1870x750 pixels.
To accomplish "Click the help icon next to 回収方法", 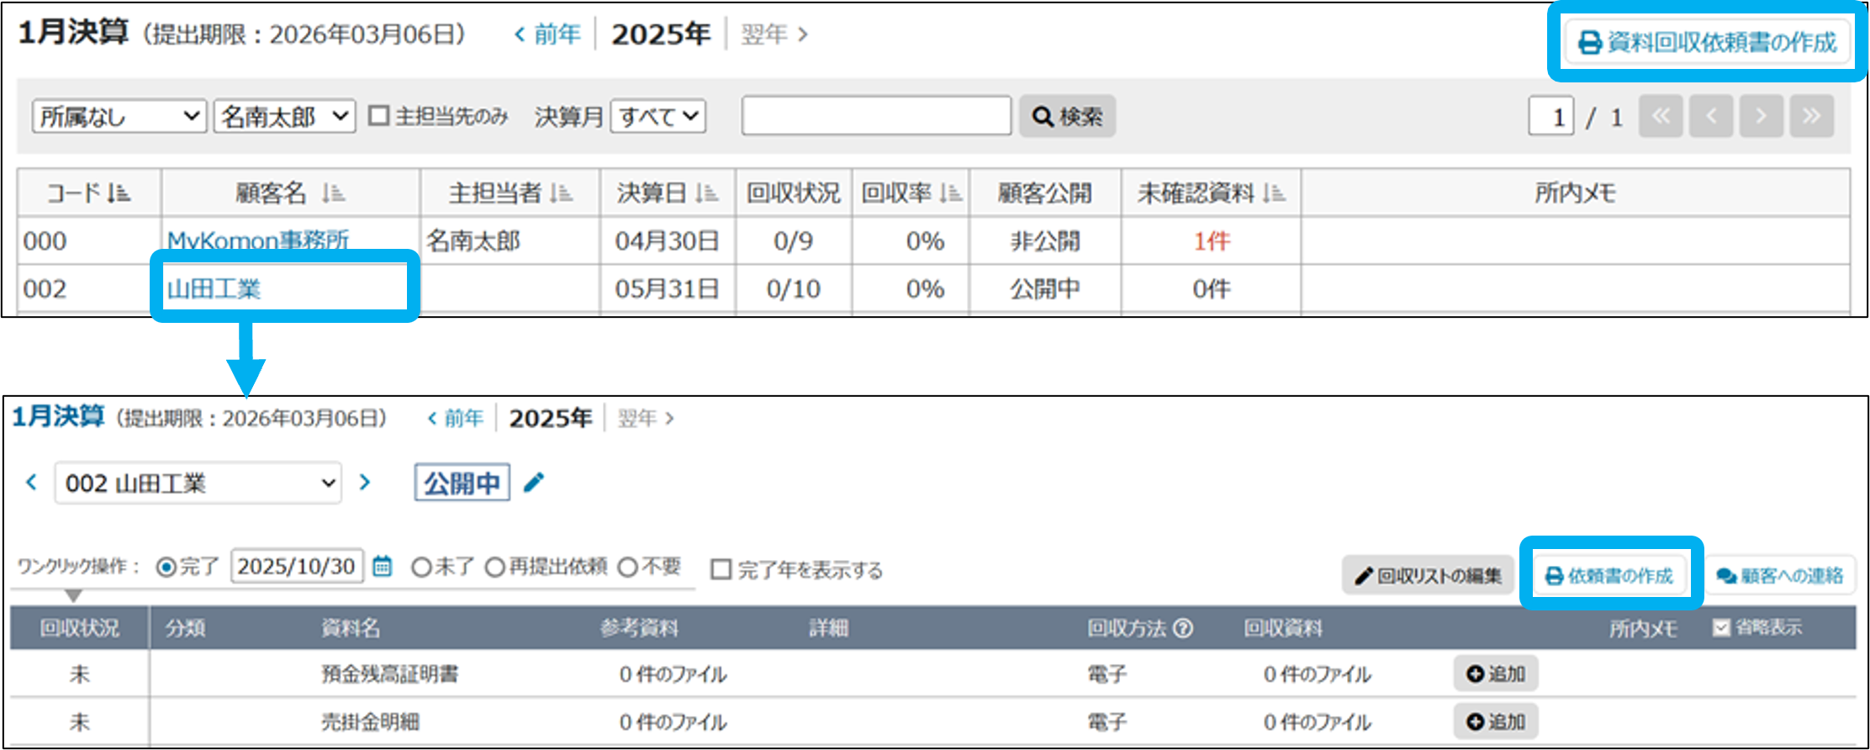I will tap(1183, 628).
